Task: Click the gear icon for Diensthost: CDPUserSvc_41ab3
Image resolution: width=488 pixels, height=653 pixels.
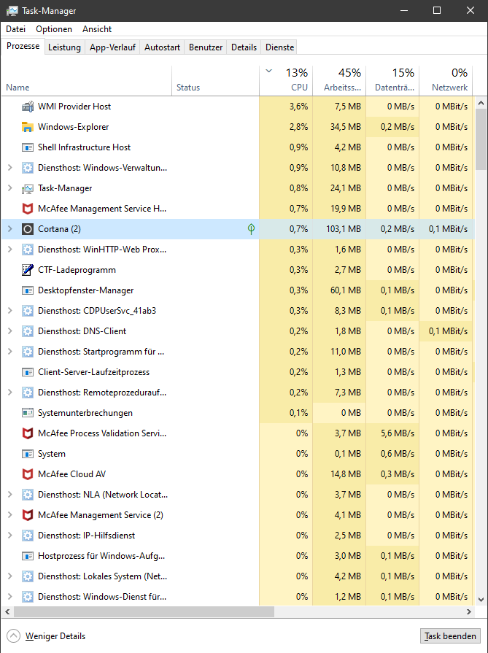Action: click(x=28, y=311)
